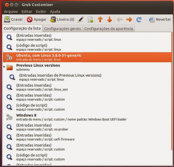Viewport: 174px width, 167px height.
Task: Click the new entry document icon
Action: 90,19
